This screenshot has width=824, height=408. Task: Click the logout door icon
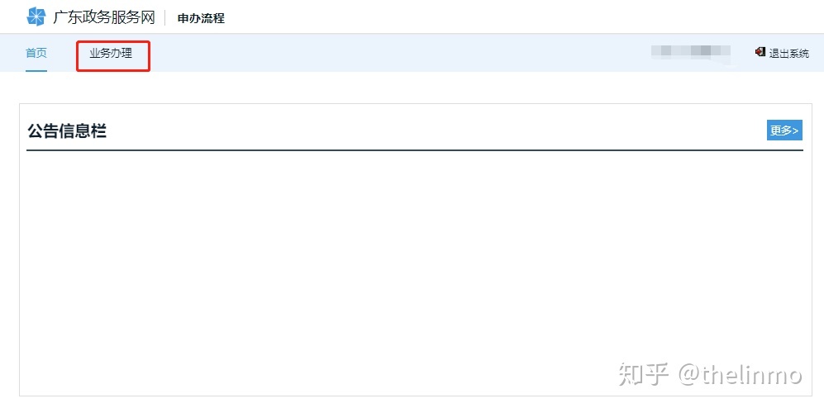click(760, 52)
